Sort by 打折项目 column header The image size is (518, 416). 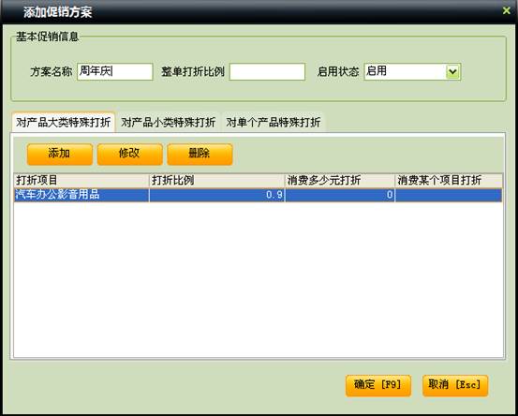point(81,181)
